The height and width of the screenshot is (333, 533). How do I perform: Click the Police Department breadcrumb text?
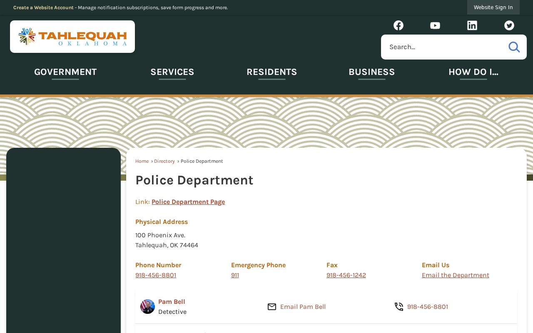(x=202, y=161)
